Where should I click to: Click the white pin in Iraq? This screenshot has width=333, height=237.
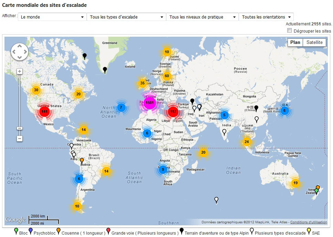194,109
